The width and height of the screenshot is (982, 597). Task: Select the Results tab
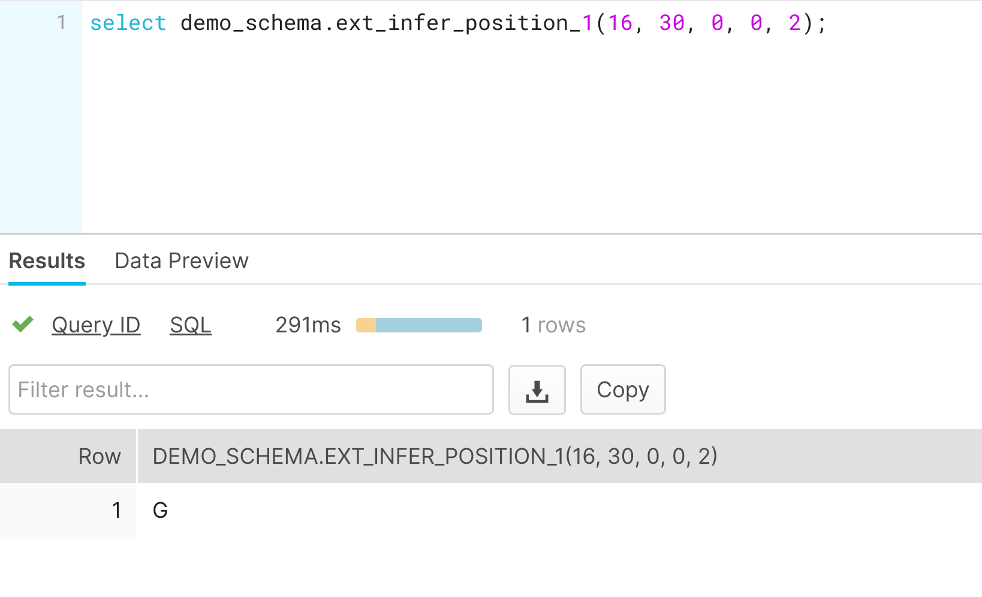(x=47, y=261)
